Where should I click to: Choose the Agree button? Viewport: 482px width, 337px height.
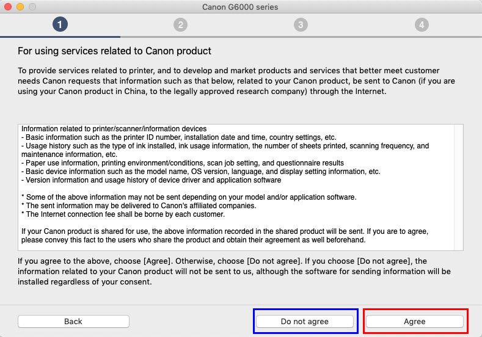click(x=415, y=321)
